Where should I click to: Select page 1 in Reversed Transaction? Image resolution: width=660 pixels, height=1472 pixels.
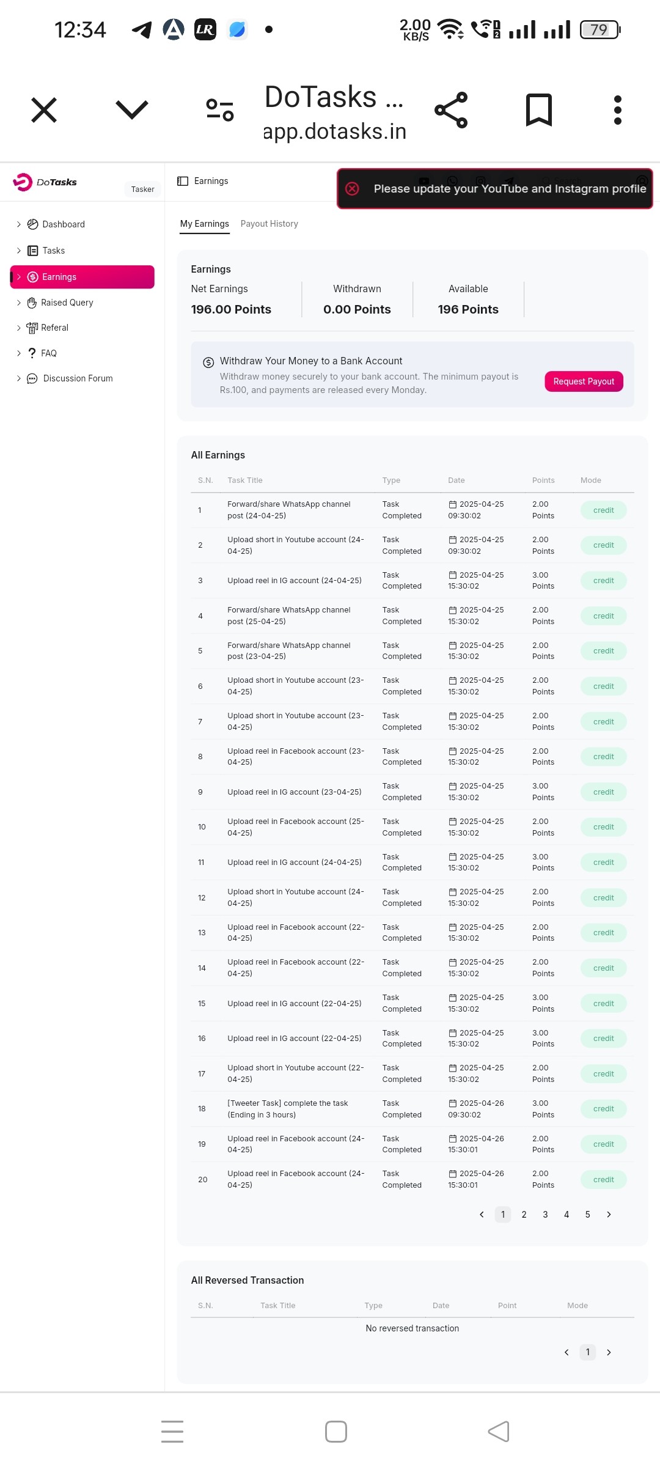[x=588, y=1352]
